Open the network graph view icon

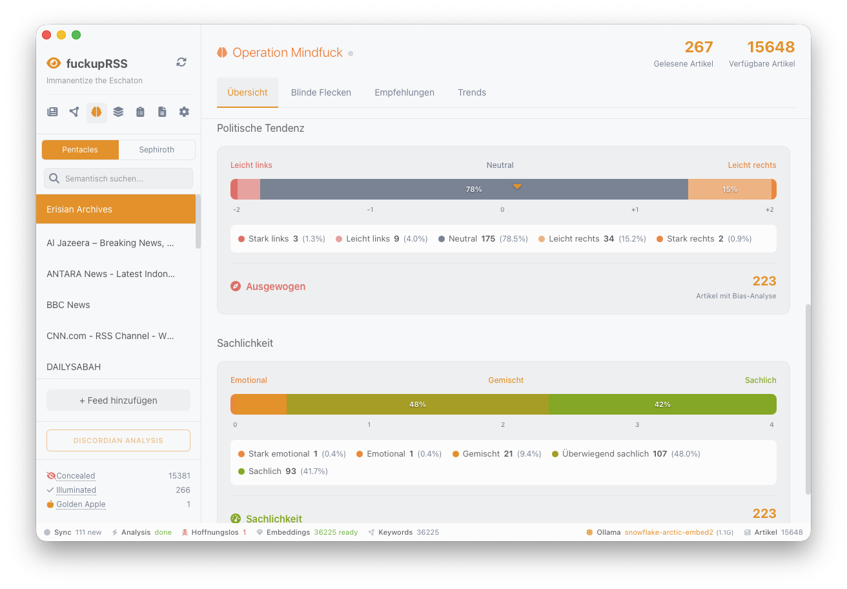click(x=74, y=112)
